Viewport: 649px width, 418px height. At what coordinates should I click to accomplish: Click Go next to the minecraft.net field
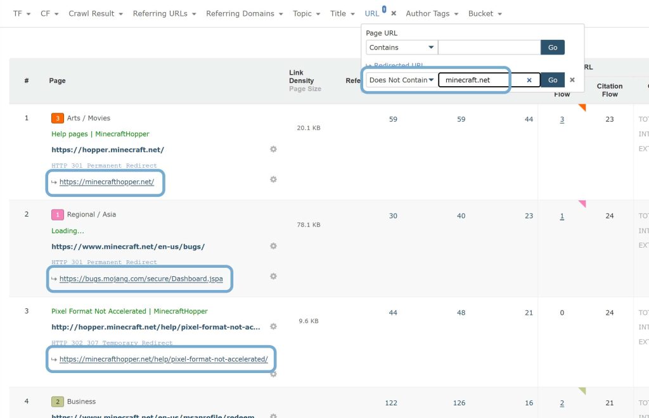click(553, 80)
